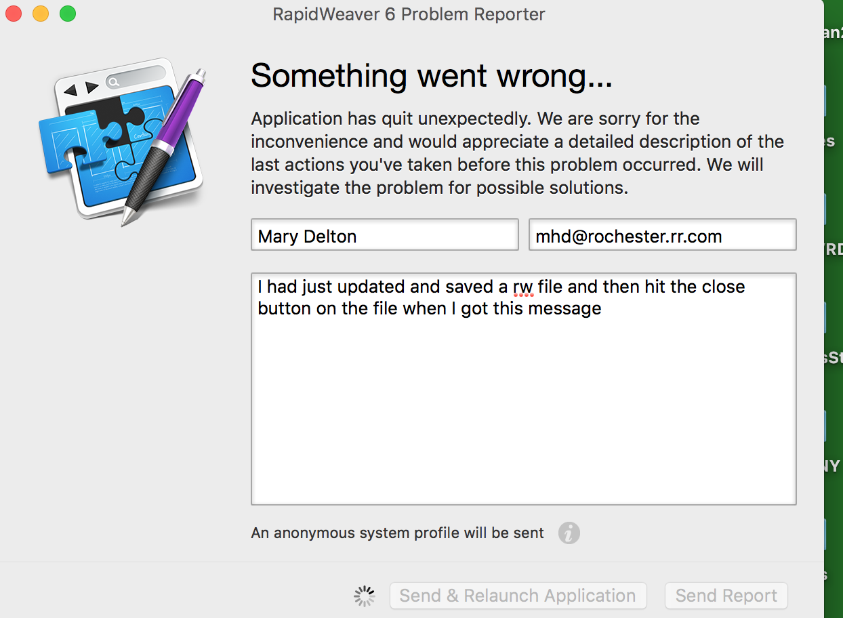Zoom the window with the green button
Viewport: 843px width, 618px height.
pos(68,14)
